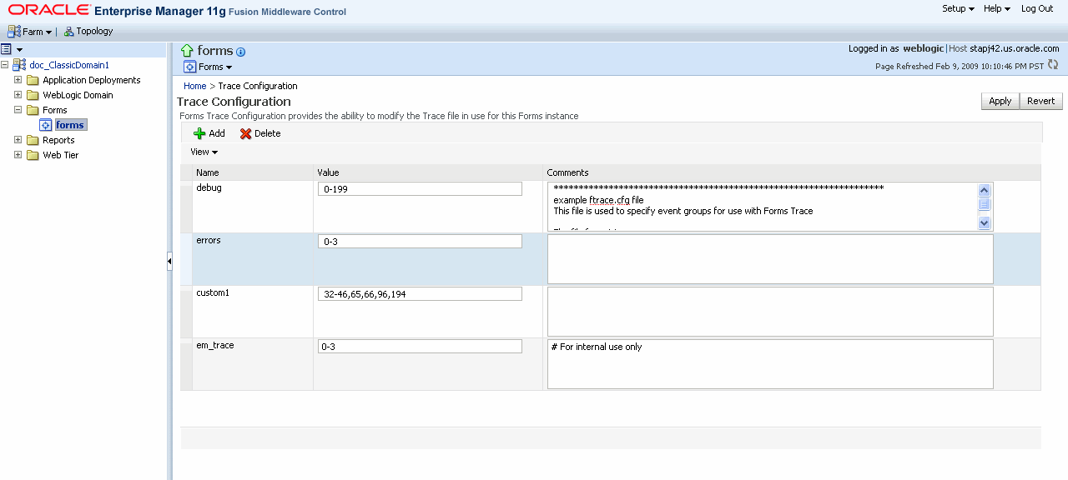Expand the Application Deployments tree node

18,79
